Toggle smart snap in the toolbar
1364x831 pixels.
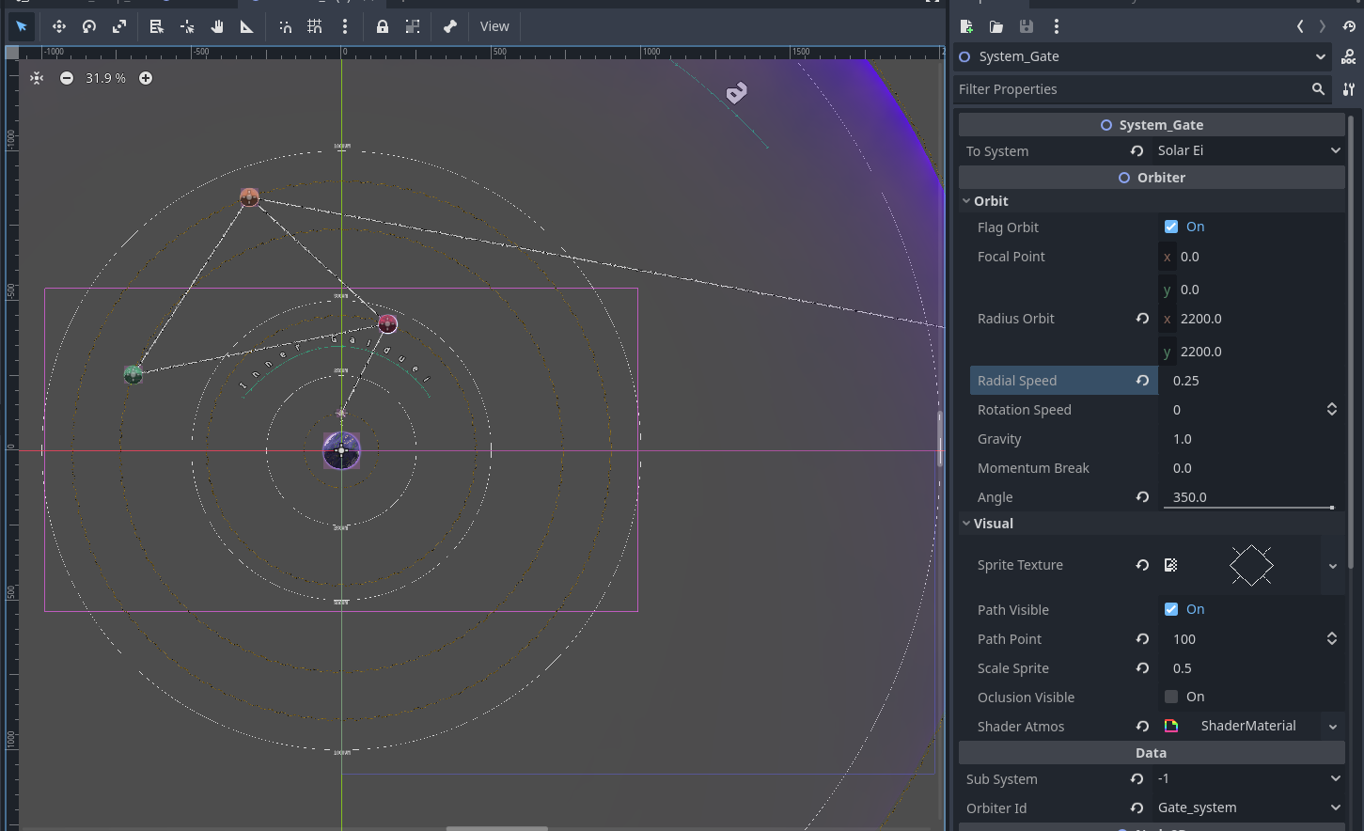point(285,26)
